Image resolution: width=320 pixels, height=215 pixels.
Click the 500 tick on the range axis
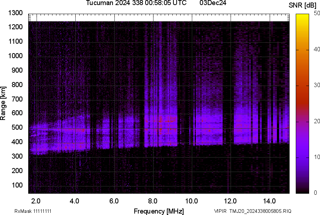click(17, 128)
